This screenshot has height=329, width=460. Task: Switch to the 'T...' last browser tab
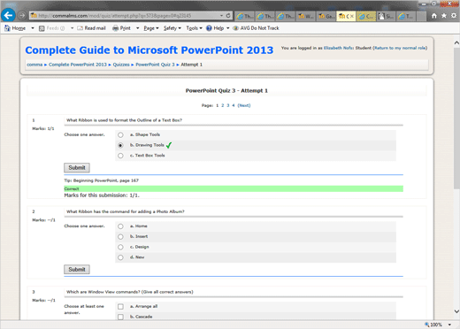point(406,16)
